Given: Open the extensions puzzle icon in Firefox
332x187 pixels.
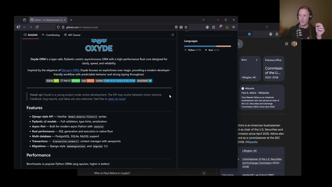Looking at the screenshot, I should tap(213, 27).
